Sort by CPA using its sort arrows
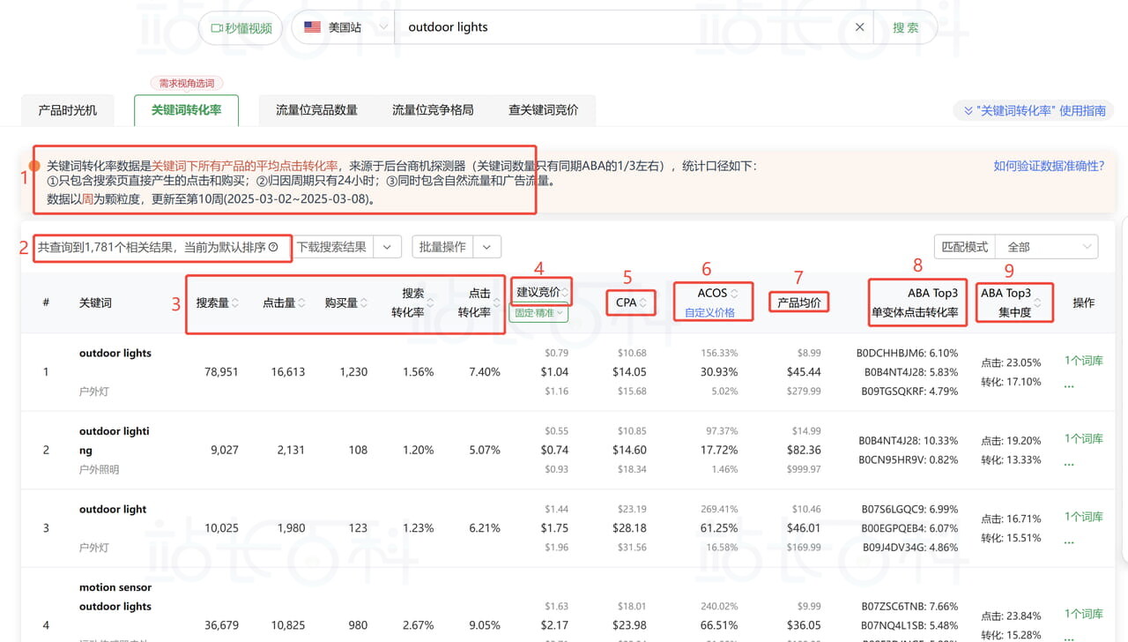 [643, 302]
